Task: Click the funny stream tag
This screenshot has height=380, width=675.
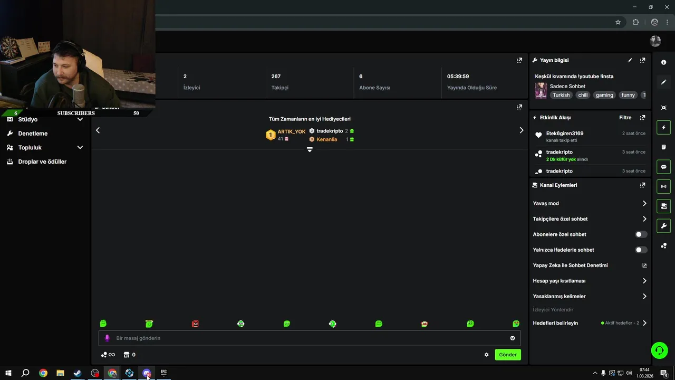Action: 628,95
